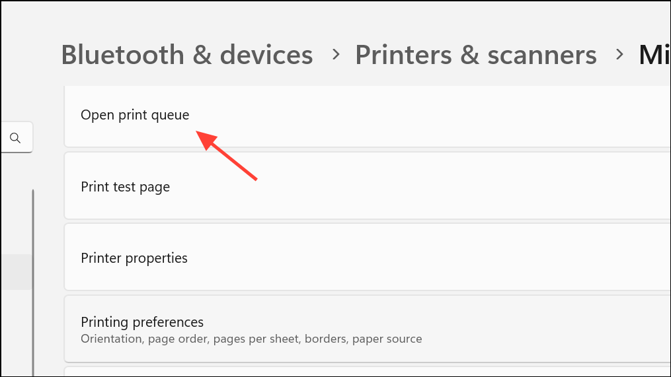The height and width of the screenshot is (377, 671).
Task: Open Printing preferences
Action: [142, 322]
